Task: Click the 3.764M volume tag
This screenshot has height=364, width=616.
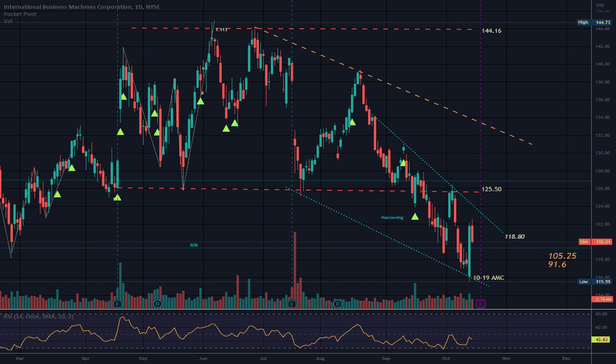Action: [602, 299]
